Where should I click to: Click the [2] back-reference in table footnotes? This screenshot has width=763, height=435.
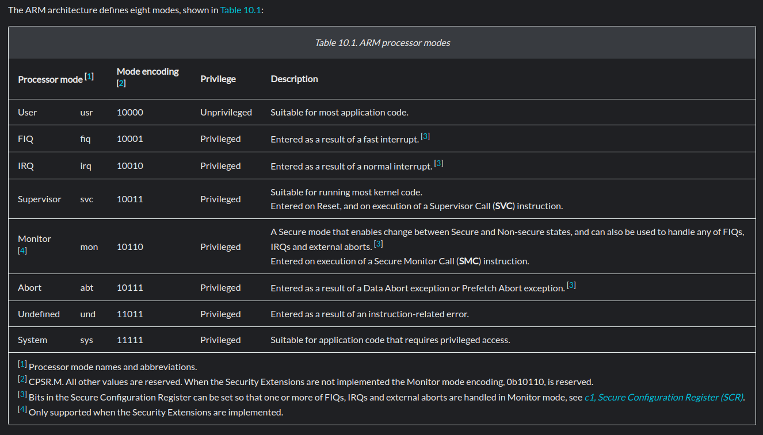(22, 379)
